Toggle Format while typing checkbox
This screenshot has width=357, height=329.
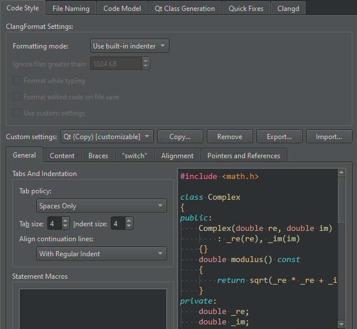(x=17, y=81)
